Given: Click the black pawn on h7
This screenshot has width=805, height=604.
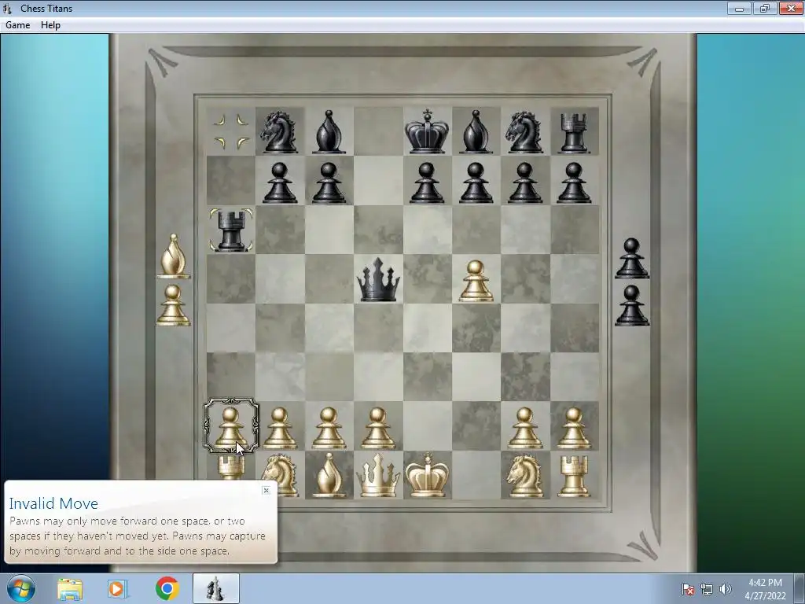Looking at the screenshot, I should tap(574, 182).
